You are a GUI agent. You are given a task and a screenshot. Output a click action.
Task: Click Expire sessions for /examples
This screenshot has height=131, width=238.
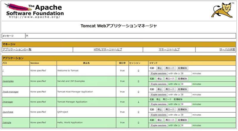(159, 84)
